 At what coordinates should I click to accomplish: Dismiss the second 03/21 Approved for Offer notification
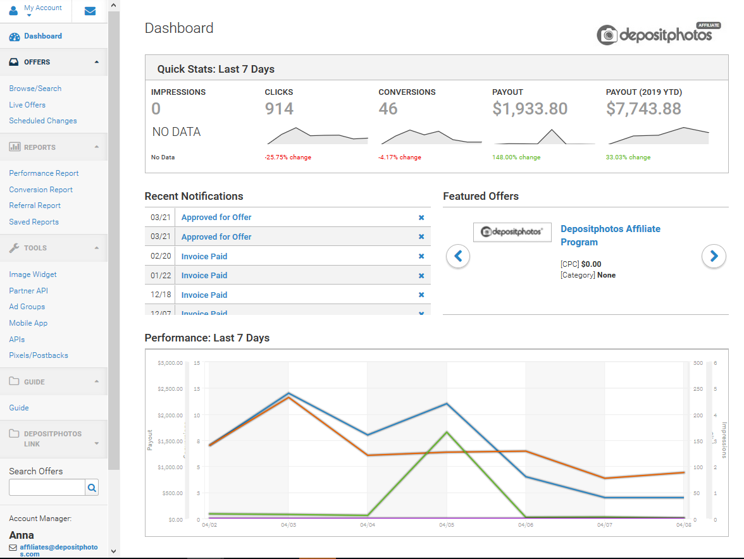pyautogui.click(x=421, y=236)
